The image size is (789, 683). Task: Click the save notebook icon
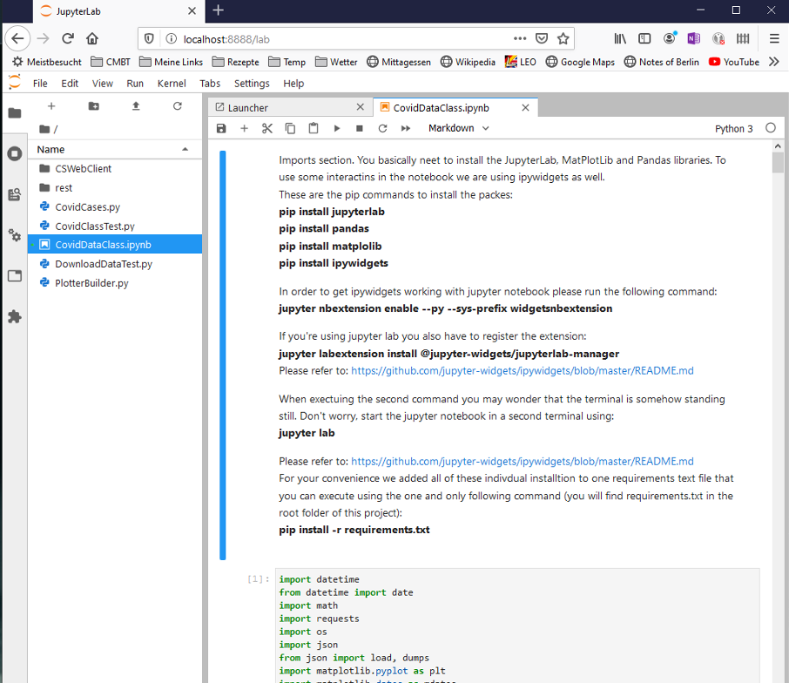coord(221,128)
